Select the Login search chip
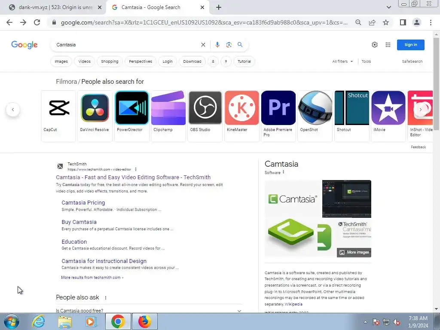 point(168,61)
